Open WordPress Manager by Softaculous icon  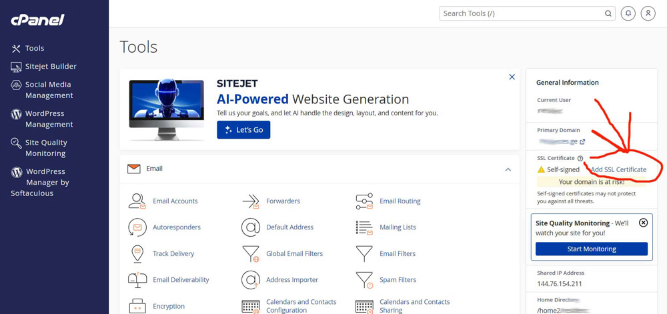click(17, 171)
